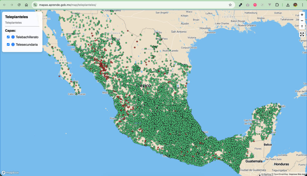Zoom in using the map plus button
The width and height of the screenshot is (307, 176).
point(302,15)
